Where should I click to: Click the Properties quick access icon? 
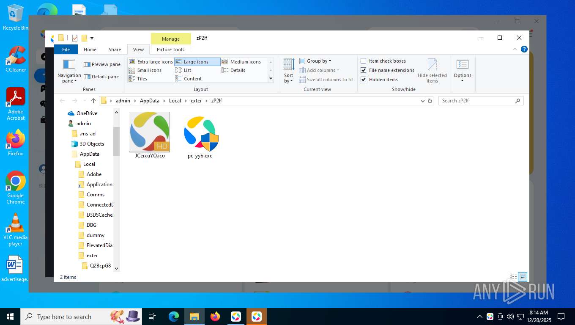(75, 38)
